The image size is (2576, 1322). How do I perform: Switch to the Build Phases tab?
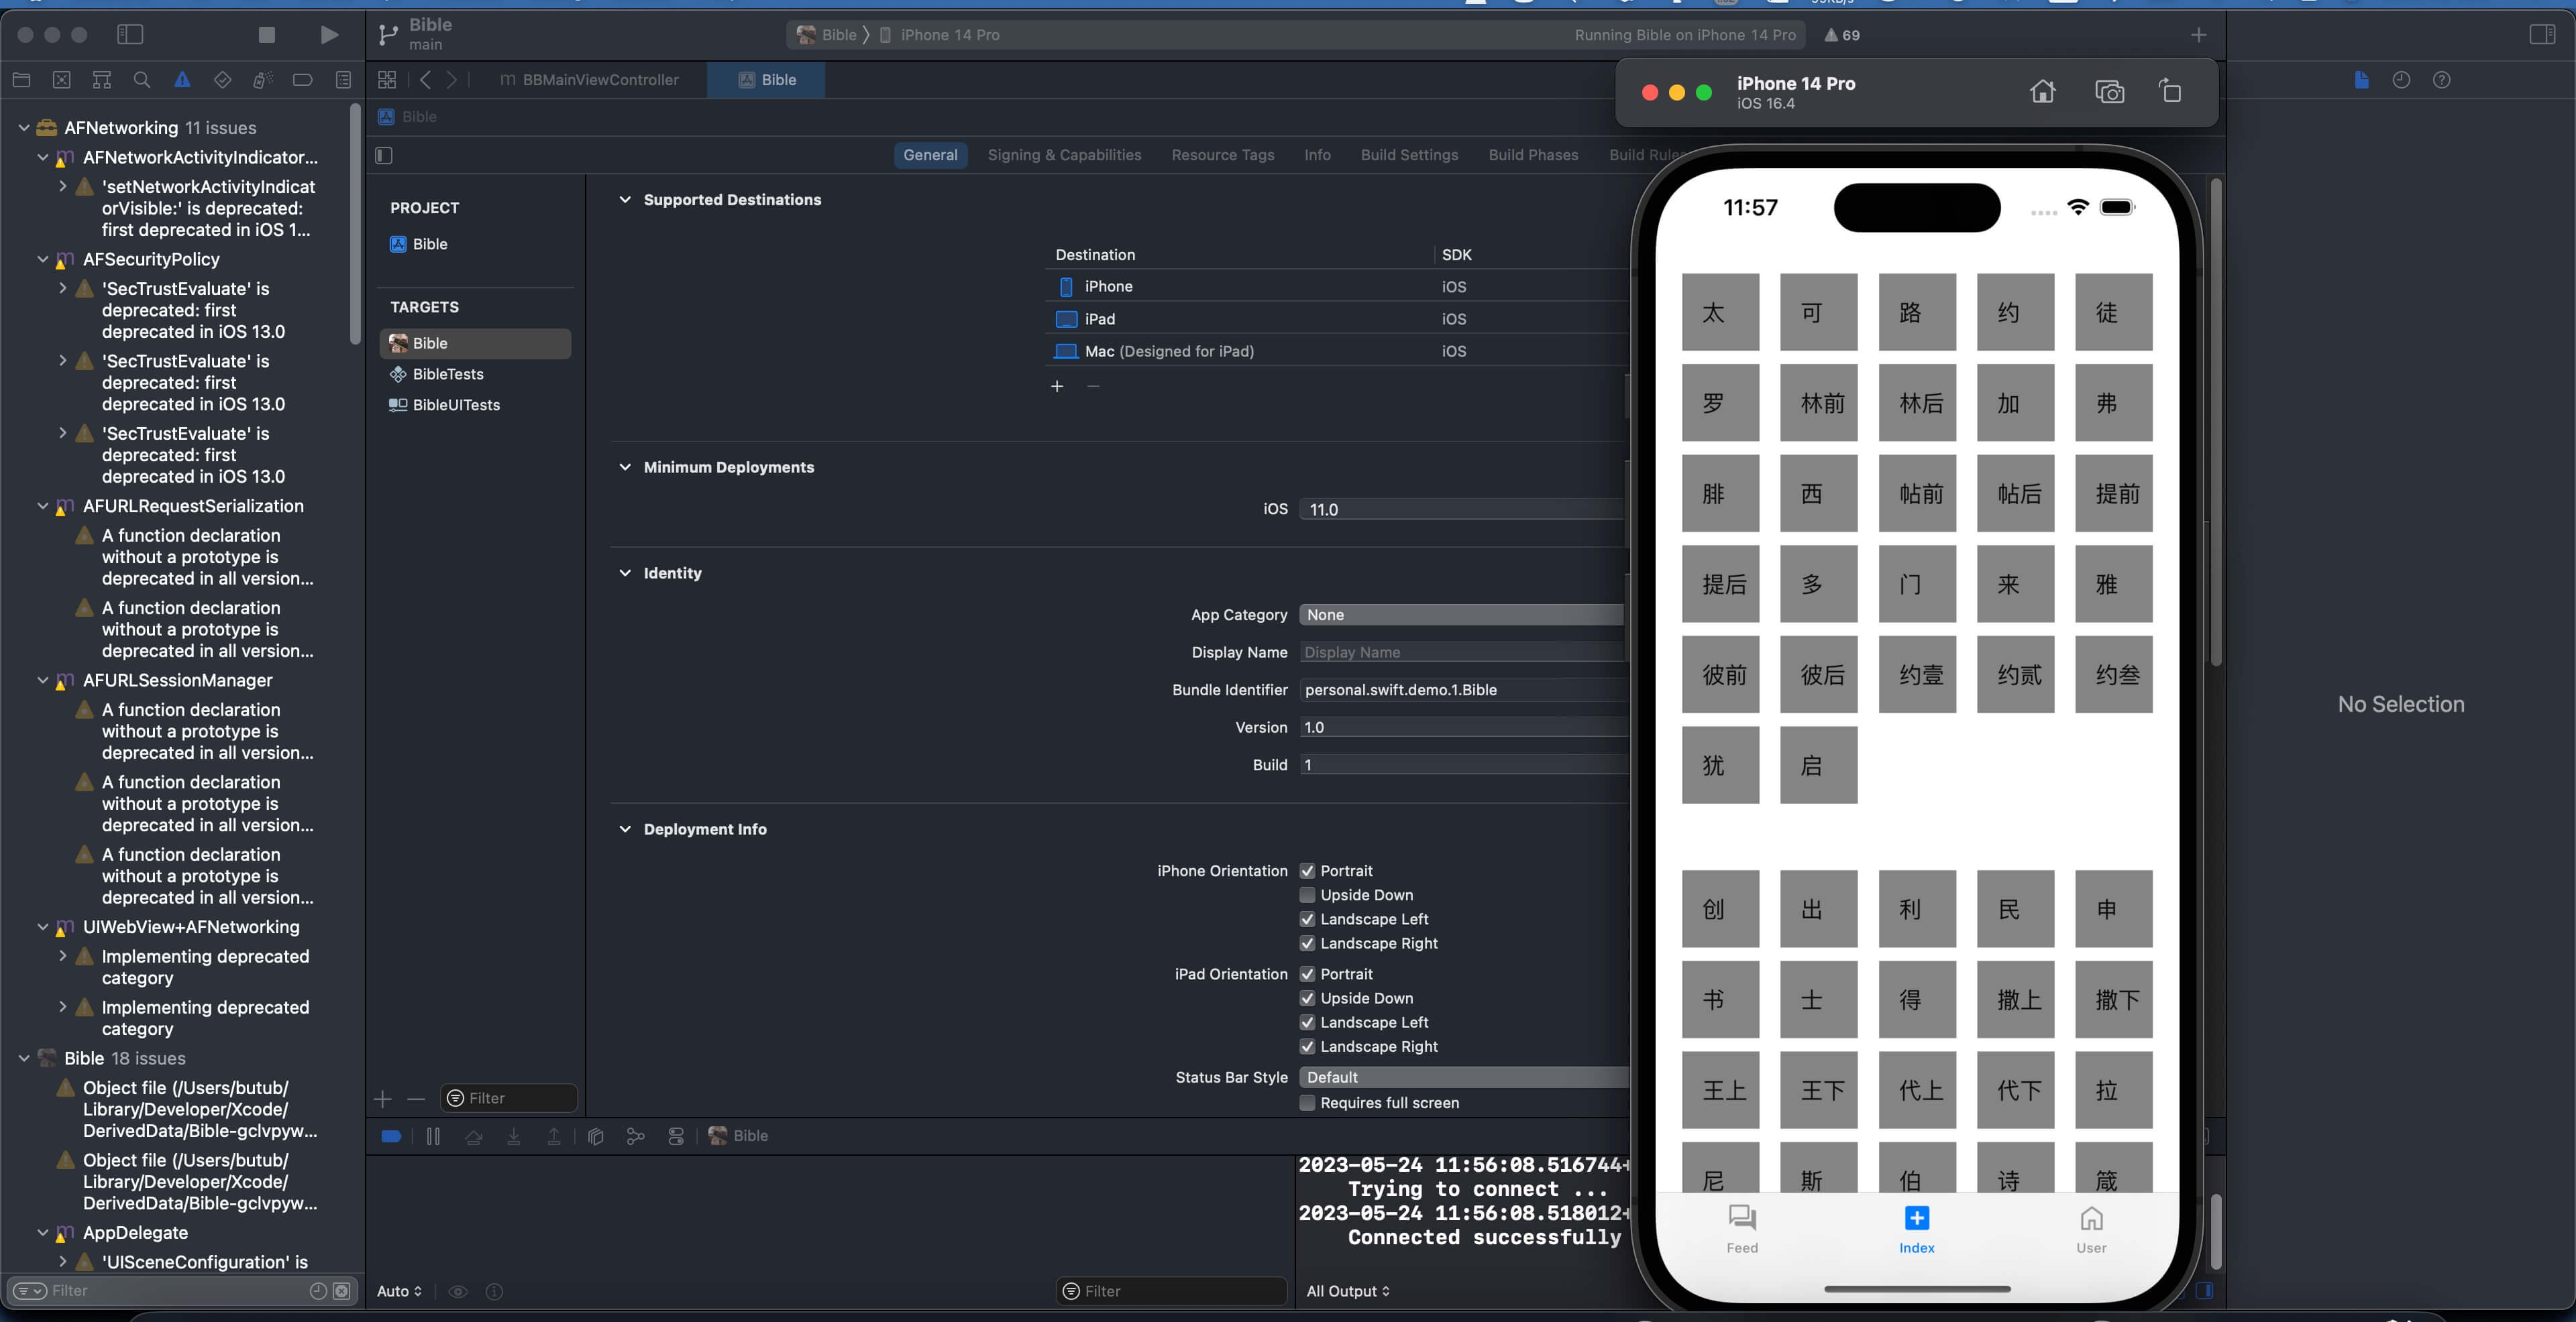coord(1533,155)
